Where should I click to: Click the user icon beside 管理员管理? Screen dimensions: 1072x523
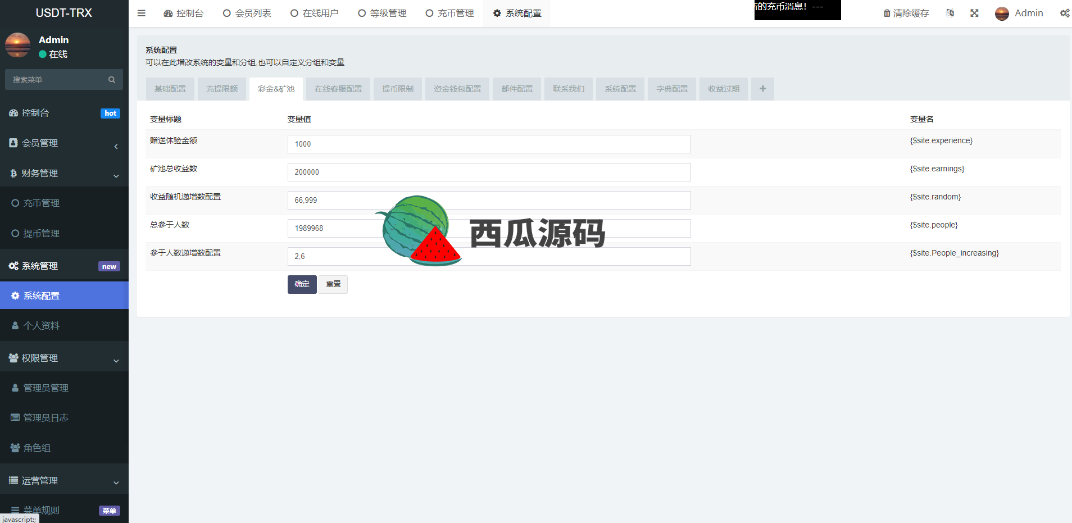click(15, 388)
